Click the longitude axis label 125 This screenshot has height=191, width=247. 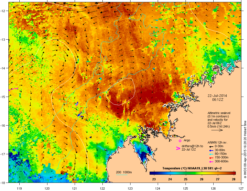coord(186,188)
